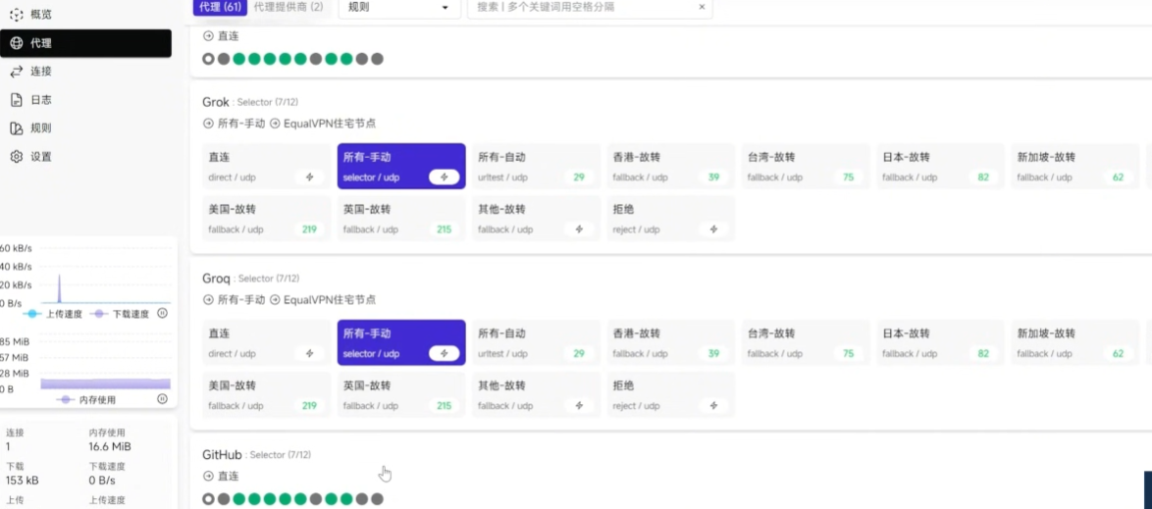Collapse the Groq selector group header

[250, 279]
